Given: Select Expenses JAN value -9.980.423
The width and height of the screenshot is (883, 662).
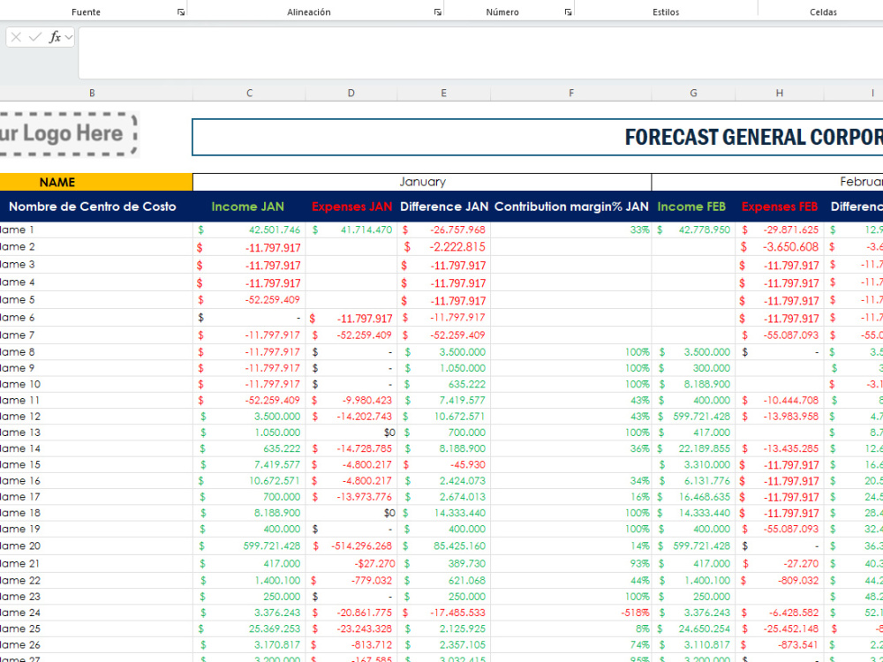Looking at the screenshot, I should point(351,400).
